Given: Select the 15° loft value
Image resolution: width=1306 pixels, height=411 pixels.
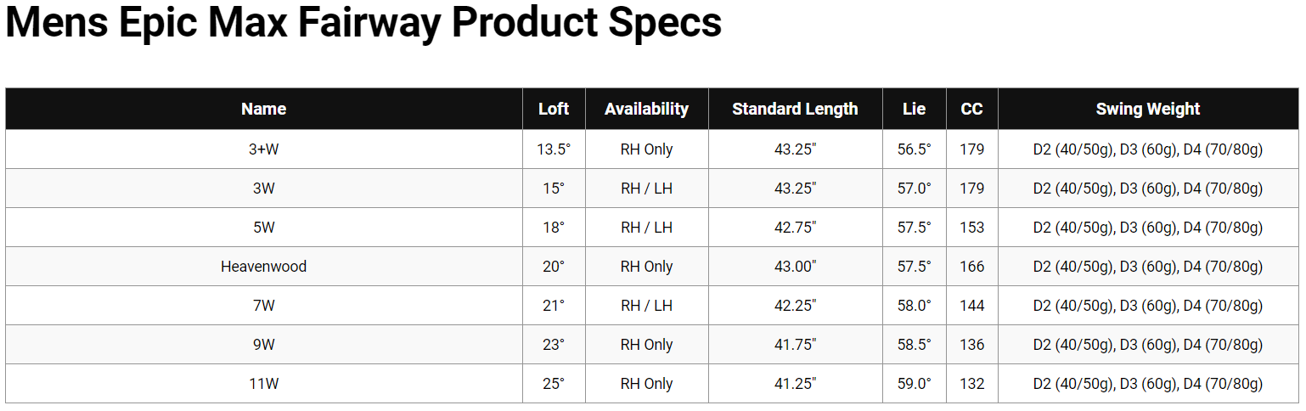Looking at the screenshot, I should [554, 189].
